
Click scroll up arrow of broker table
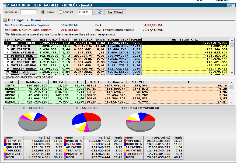tap(232, 40)
